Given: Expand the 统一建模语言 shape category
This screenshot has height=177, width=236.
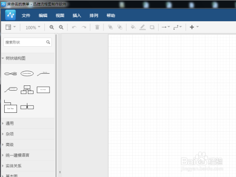Looking at the screenshot, I should 28,155.
